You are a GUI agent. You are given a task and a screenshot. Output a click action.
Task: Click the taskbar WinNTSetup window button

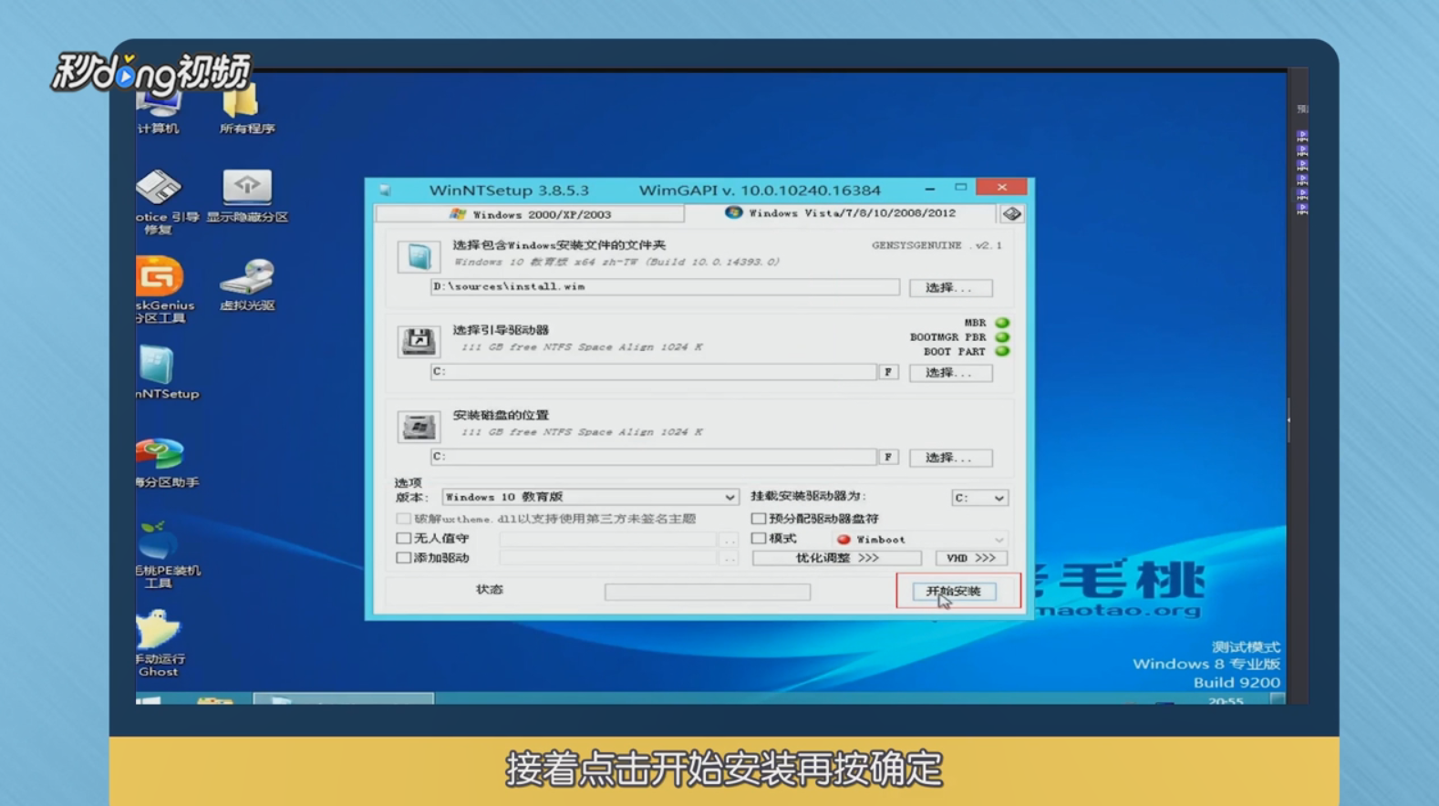(343, 699)
